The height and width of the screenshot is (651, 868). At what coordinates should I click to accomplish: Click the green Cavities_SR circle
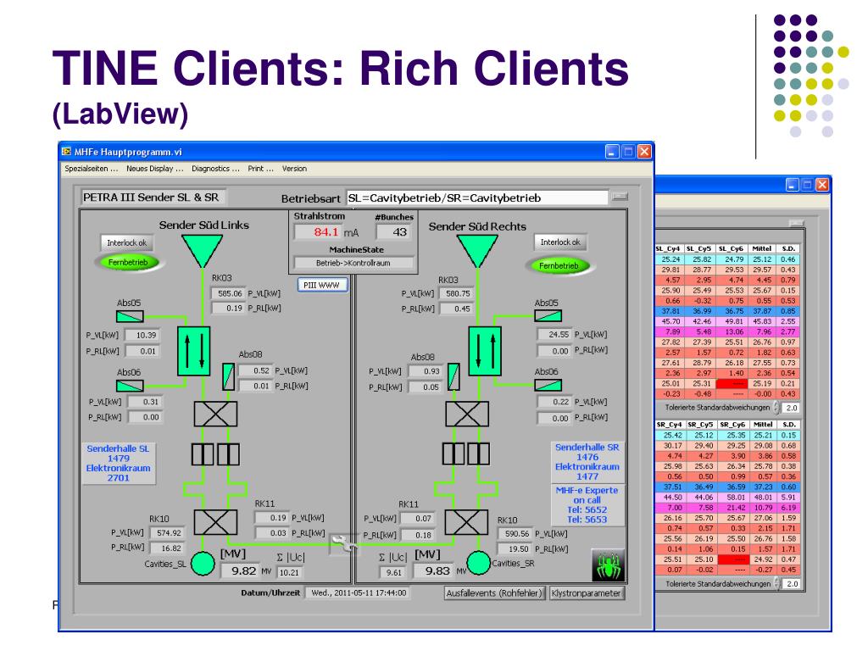pyautogui.click(x=478, y=563)
